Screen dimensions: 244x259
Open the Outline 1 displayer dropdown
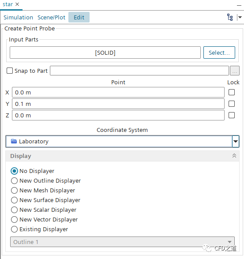click(122, 242)
